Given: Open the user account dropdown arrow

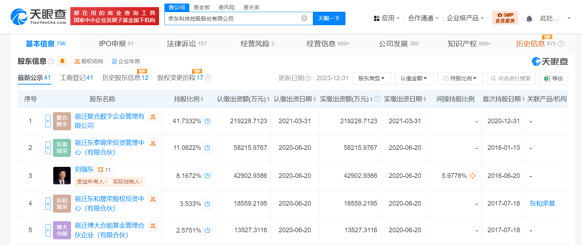Looking at the screenshot, I should [x=569, y=18].
